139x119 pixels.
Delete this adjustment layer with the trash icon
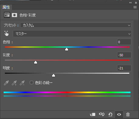[x=128, y=114]
